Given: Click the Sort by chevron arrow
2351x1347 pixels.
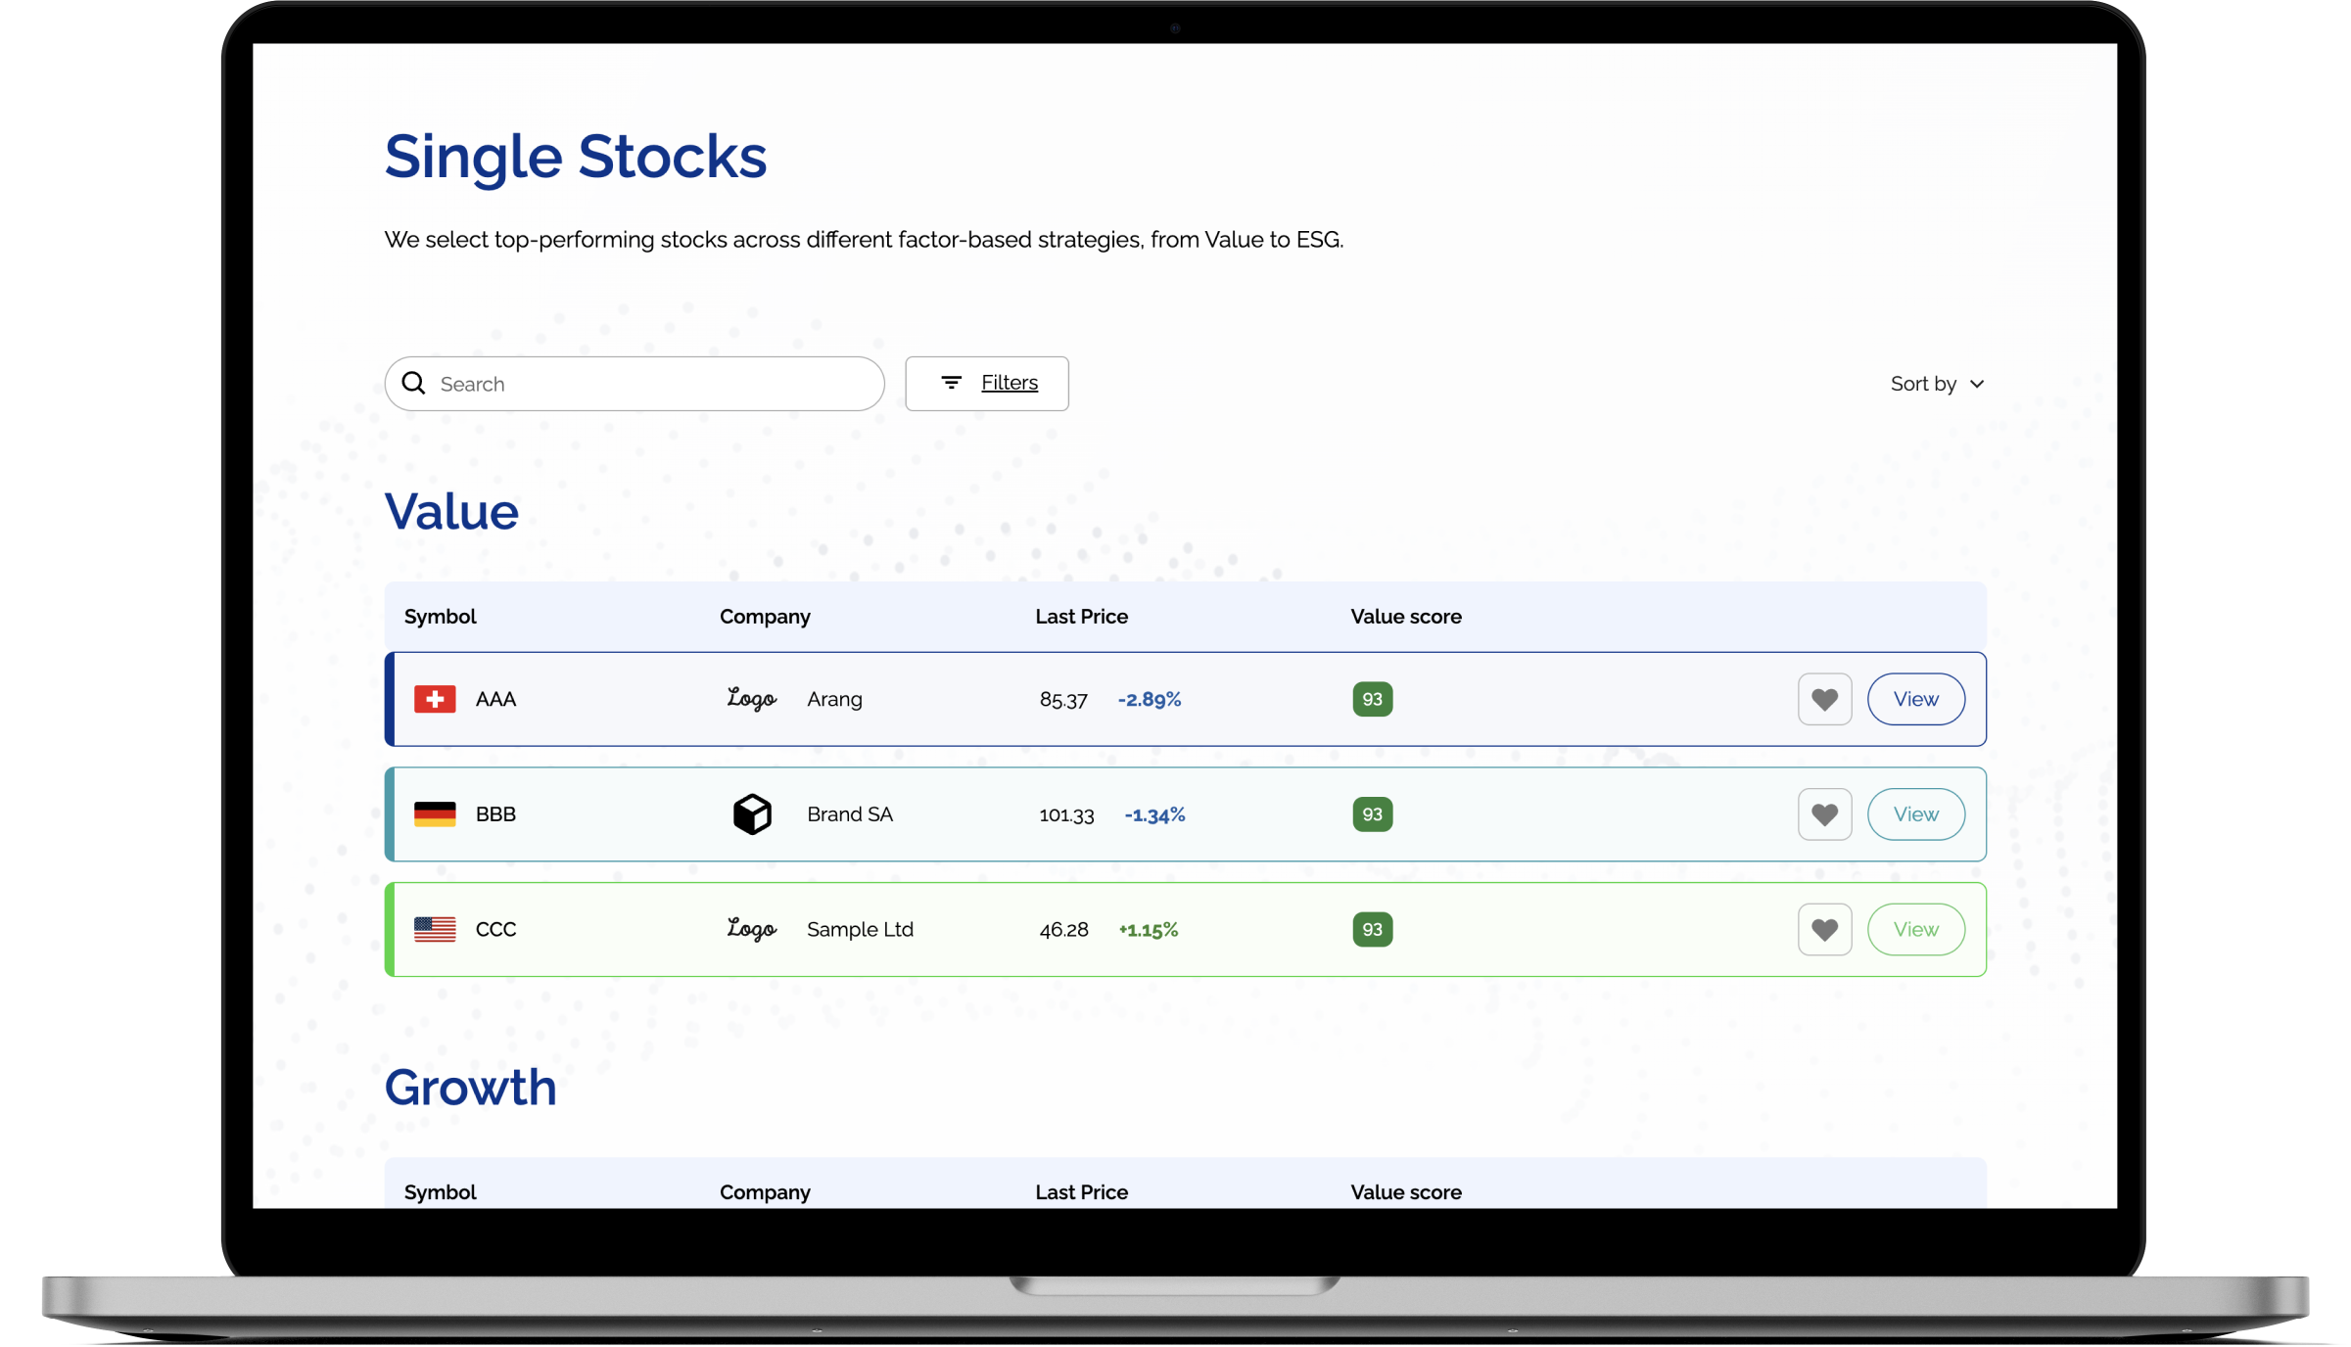Looking at the screenshot, I should click(x=1977, y=384).
